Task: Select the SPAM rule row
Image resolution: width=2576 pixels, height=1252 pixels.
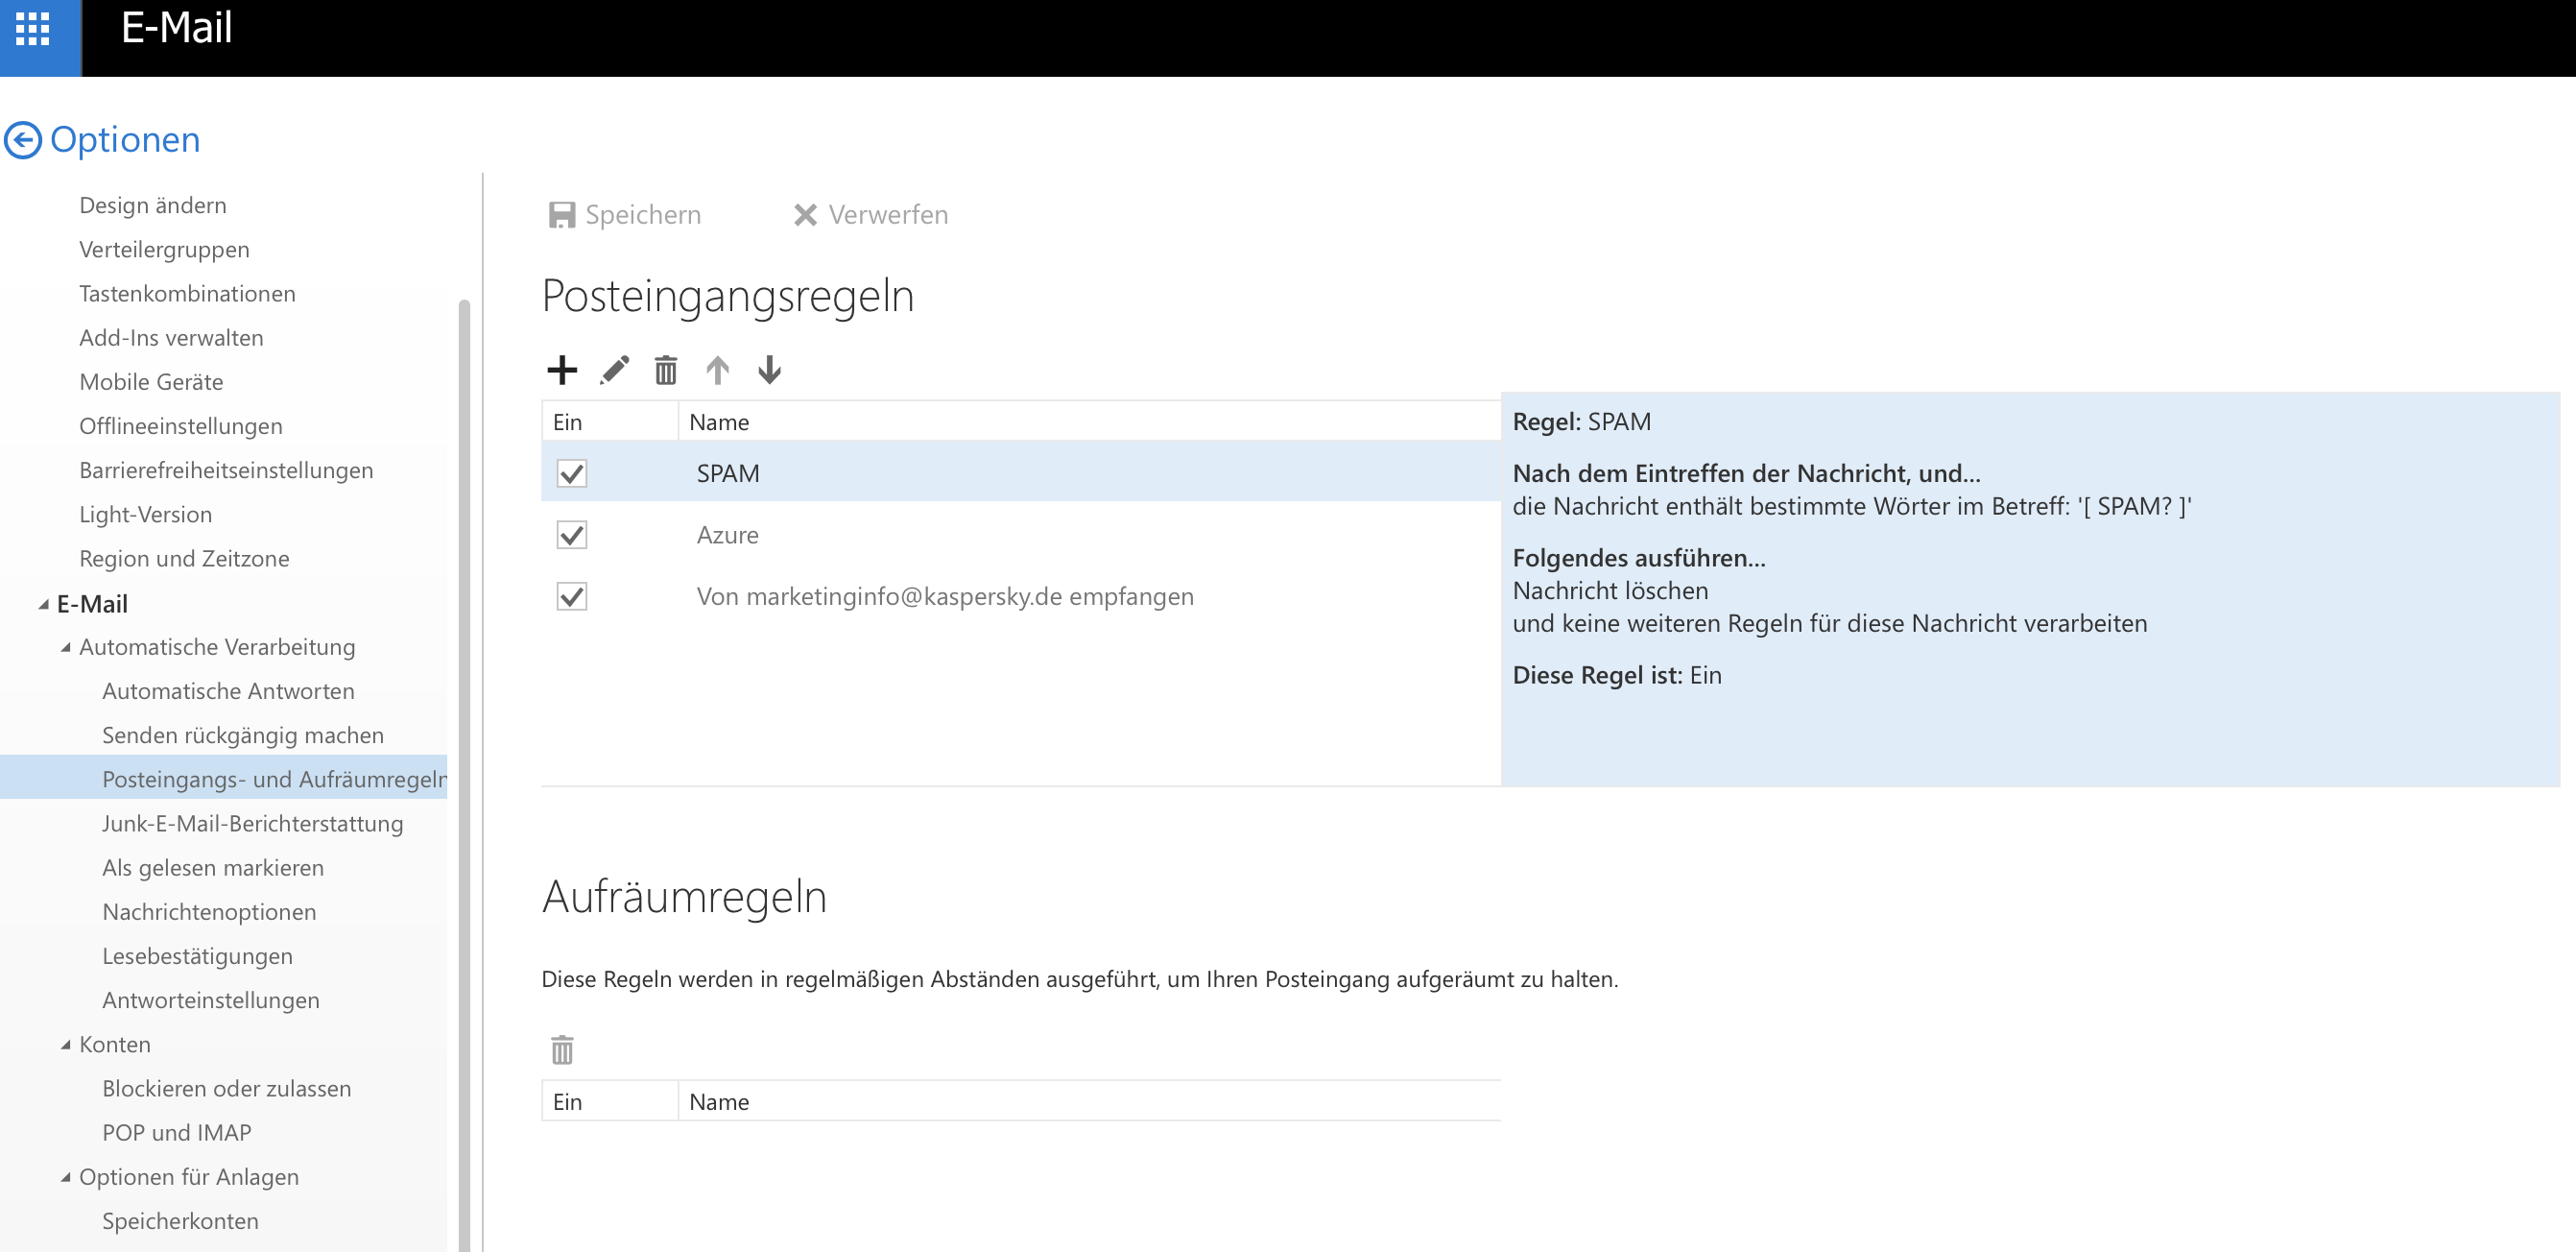Action: coord(1020,473)
